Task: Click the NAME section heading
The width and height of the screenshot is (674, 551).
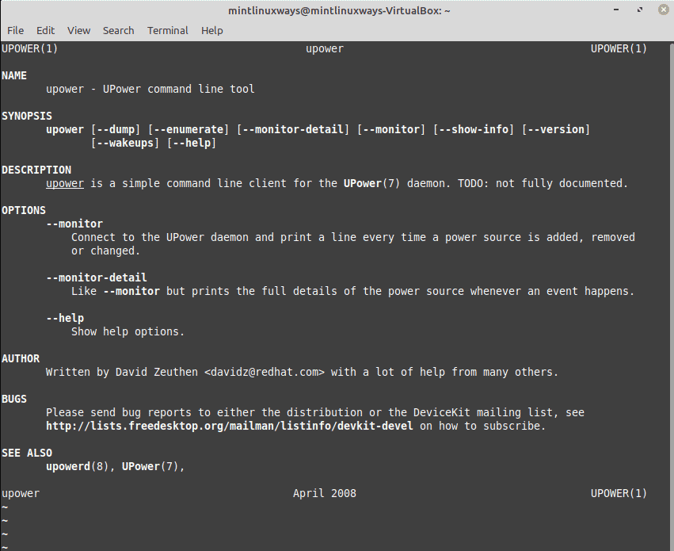Action: [x=14, y=75]
